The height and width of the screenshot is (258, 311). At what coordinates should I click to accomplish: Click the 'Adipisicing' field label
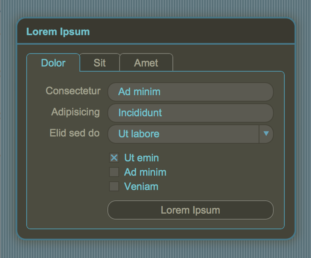(75, 112)
